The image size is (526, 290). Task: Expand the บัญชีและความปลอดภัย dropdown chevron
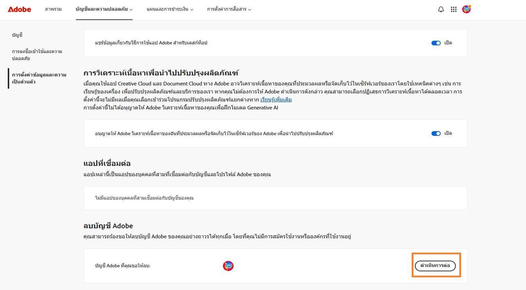click(131, 9)
